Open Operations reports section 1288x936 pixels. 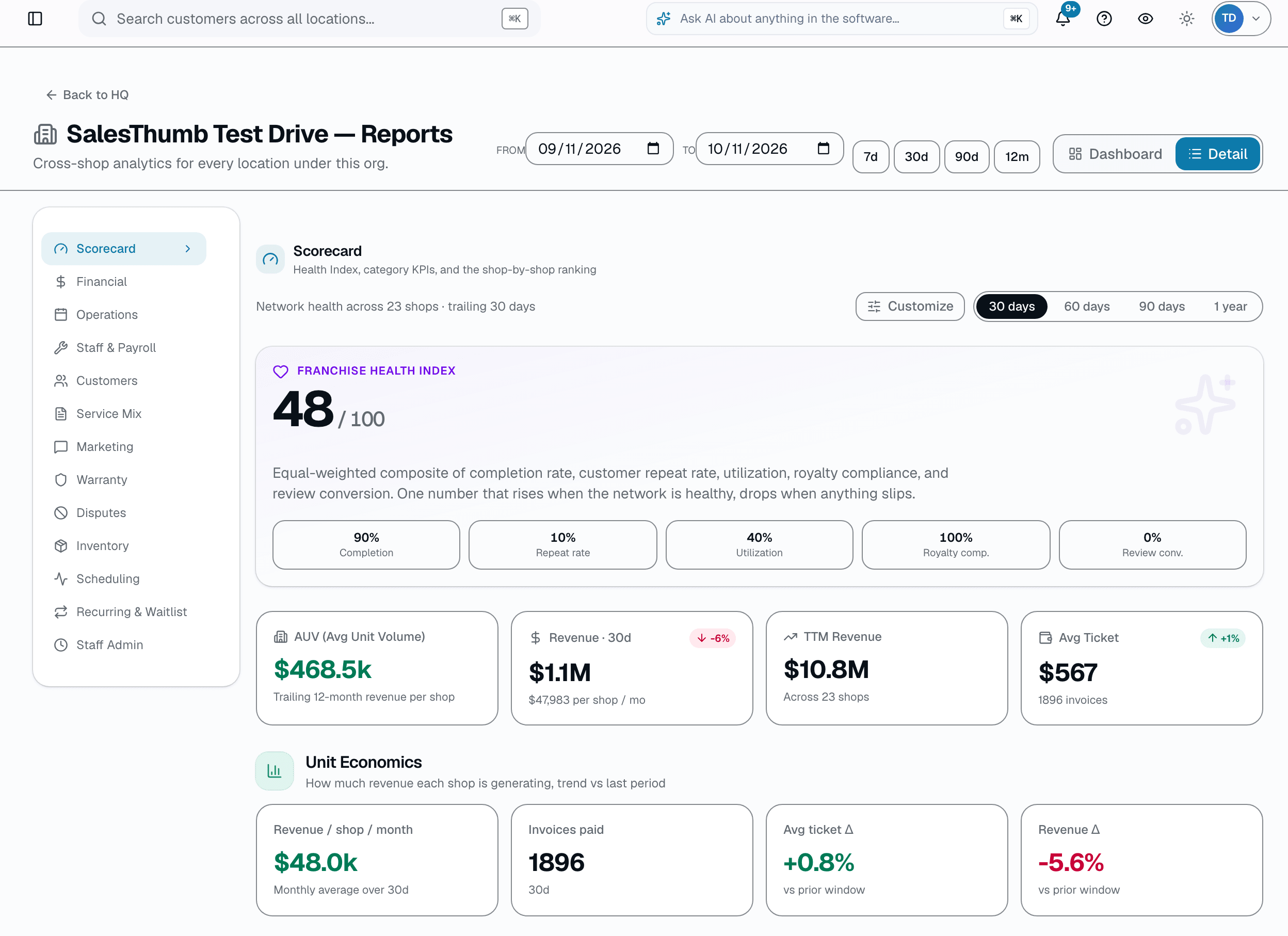124,315
